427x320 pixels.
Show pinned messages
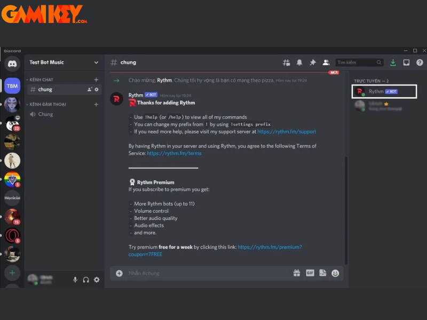(x=313, y=62)
